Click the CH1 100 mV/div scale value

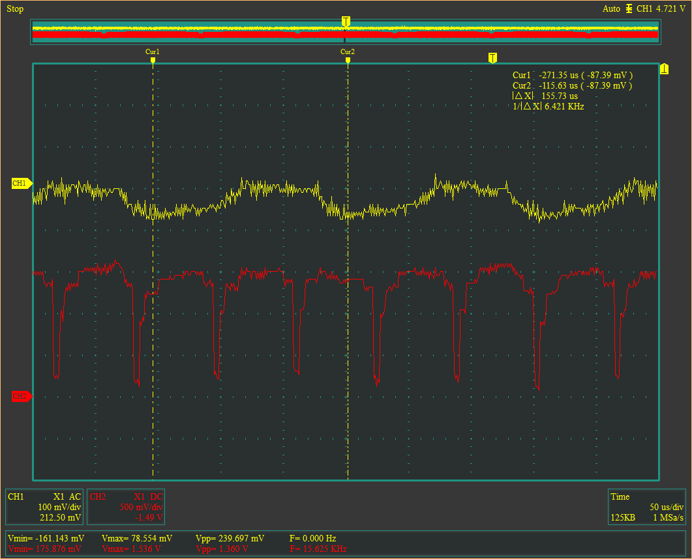[x=59, y=507]
